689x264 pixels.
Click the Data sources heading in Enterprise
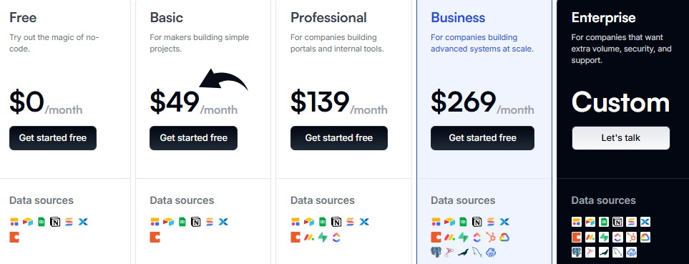tap(603, 200)
